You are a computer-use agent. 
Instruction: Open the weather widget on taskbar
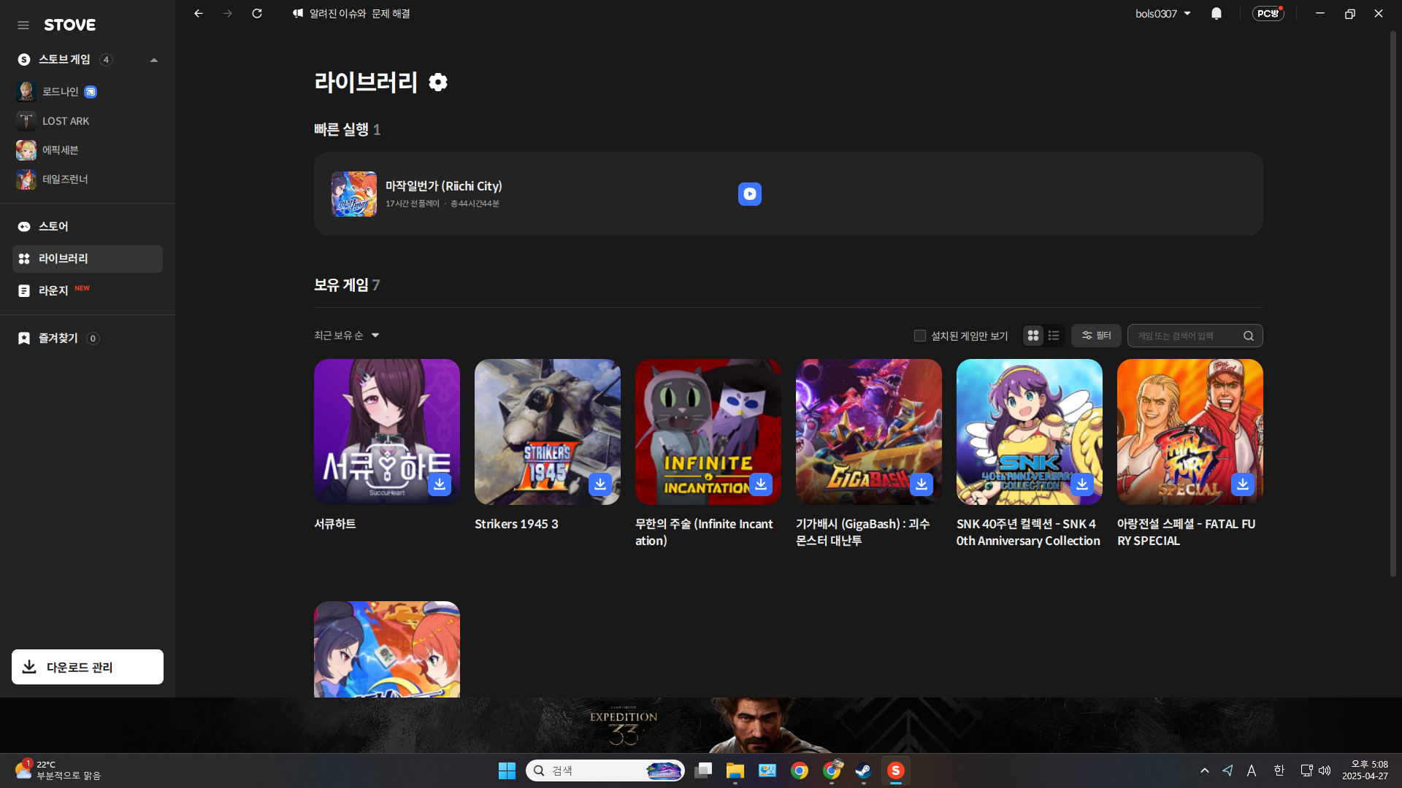click(x=57, y=770)
